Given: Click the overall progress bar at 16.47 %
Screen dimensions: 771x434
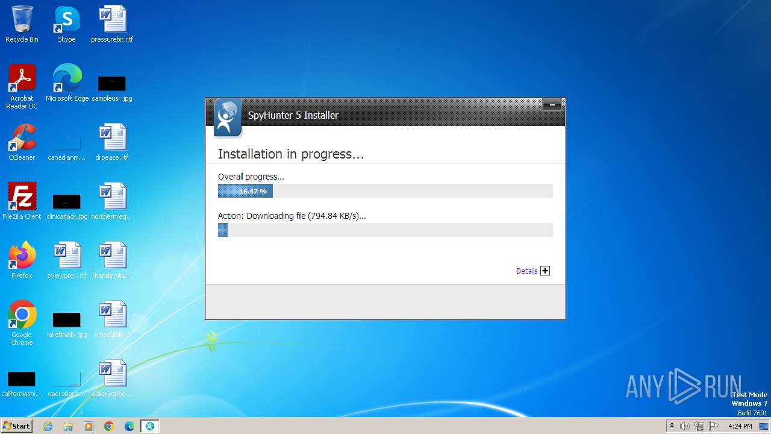Looking at the screenshot, I should click(385, 191).
